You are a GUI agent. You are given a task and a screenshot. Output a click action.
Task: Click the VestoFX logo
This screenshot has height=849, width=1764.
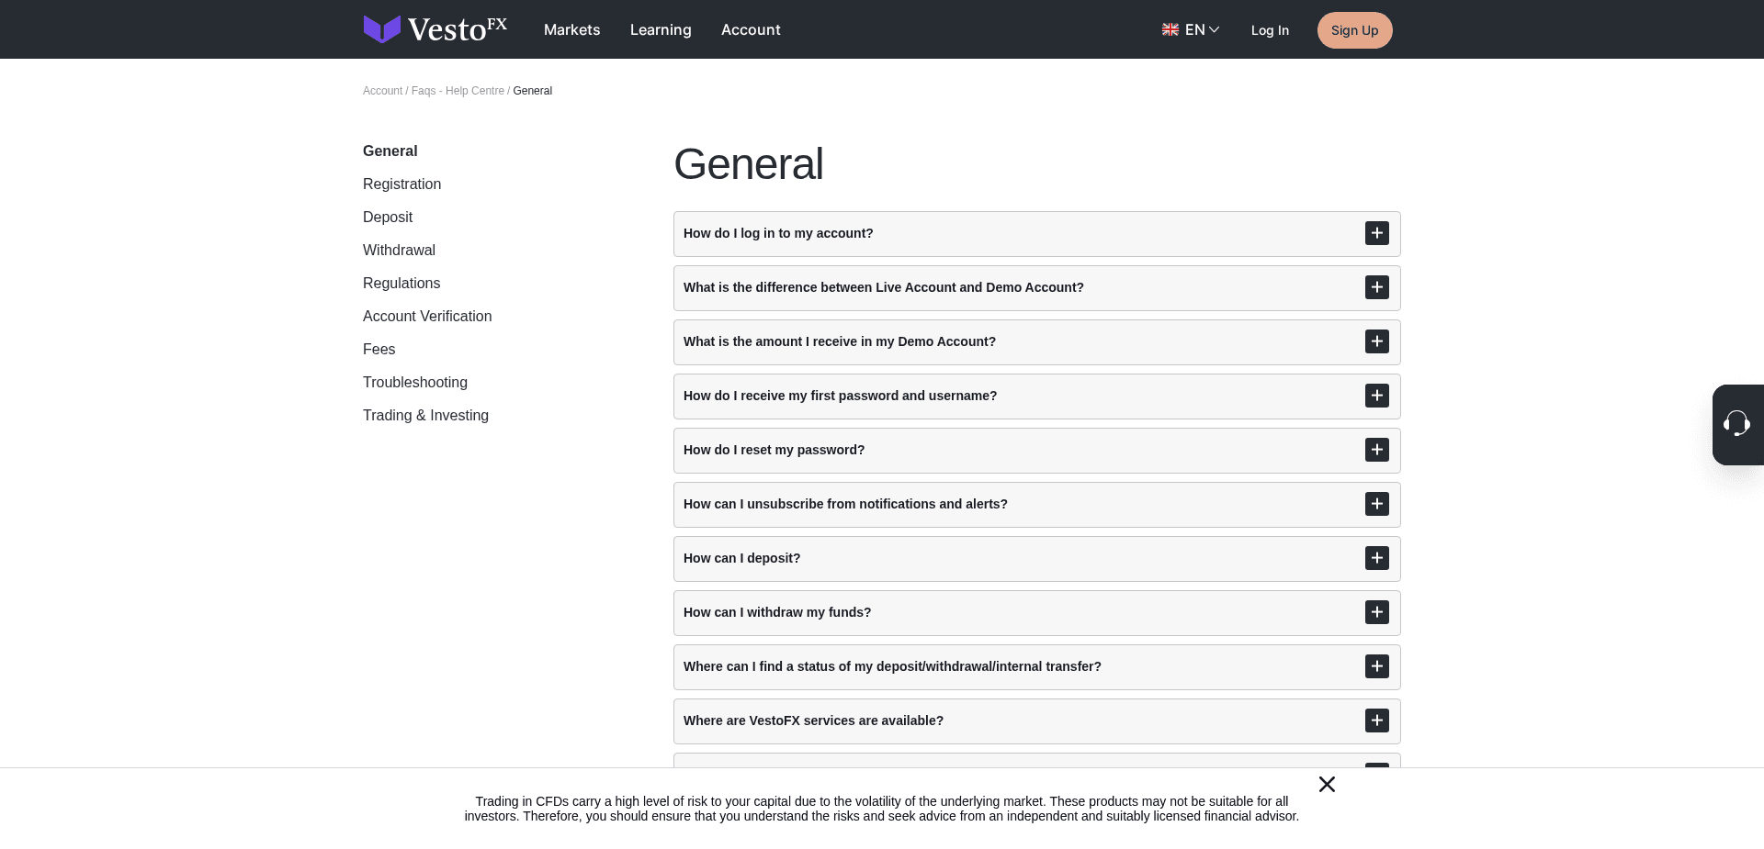435,28
